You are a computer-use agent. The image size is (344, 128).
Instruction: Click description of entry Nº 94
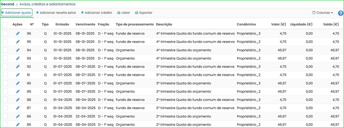tap(184, 50)
